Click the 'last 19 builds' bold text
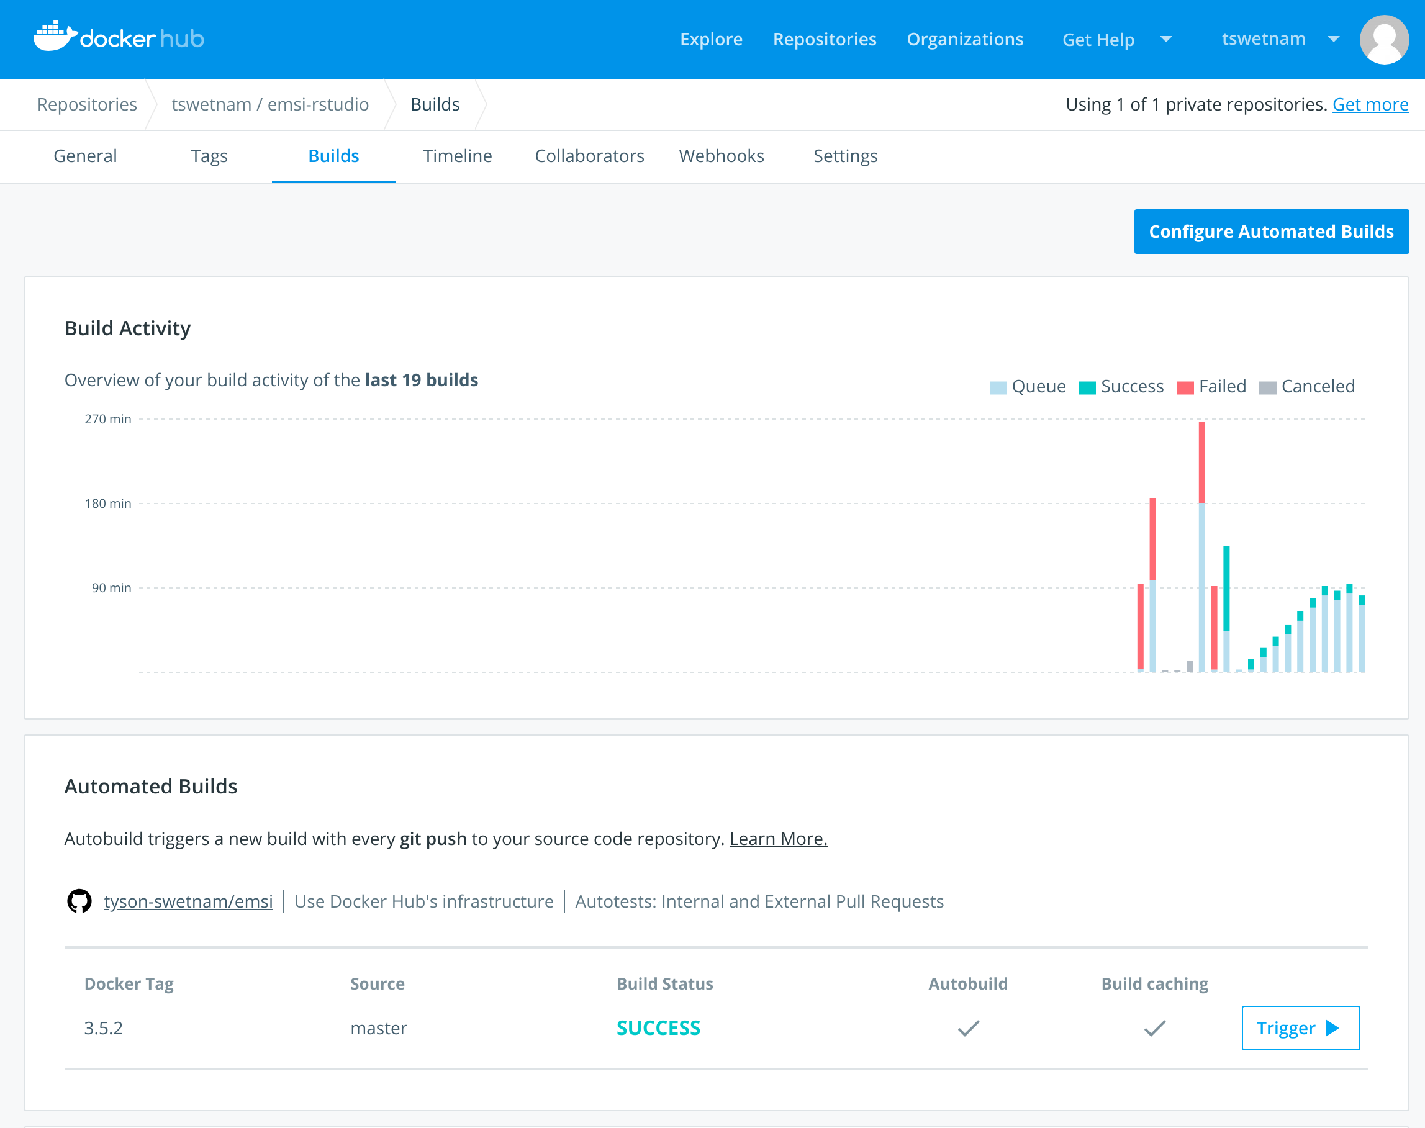 tap(422, 380)
